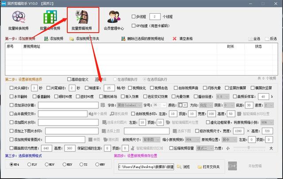Open the font dropdown showing 黑体(simhei)

point(128,105)
